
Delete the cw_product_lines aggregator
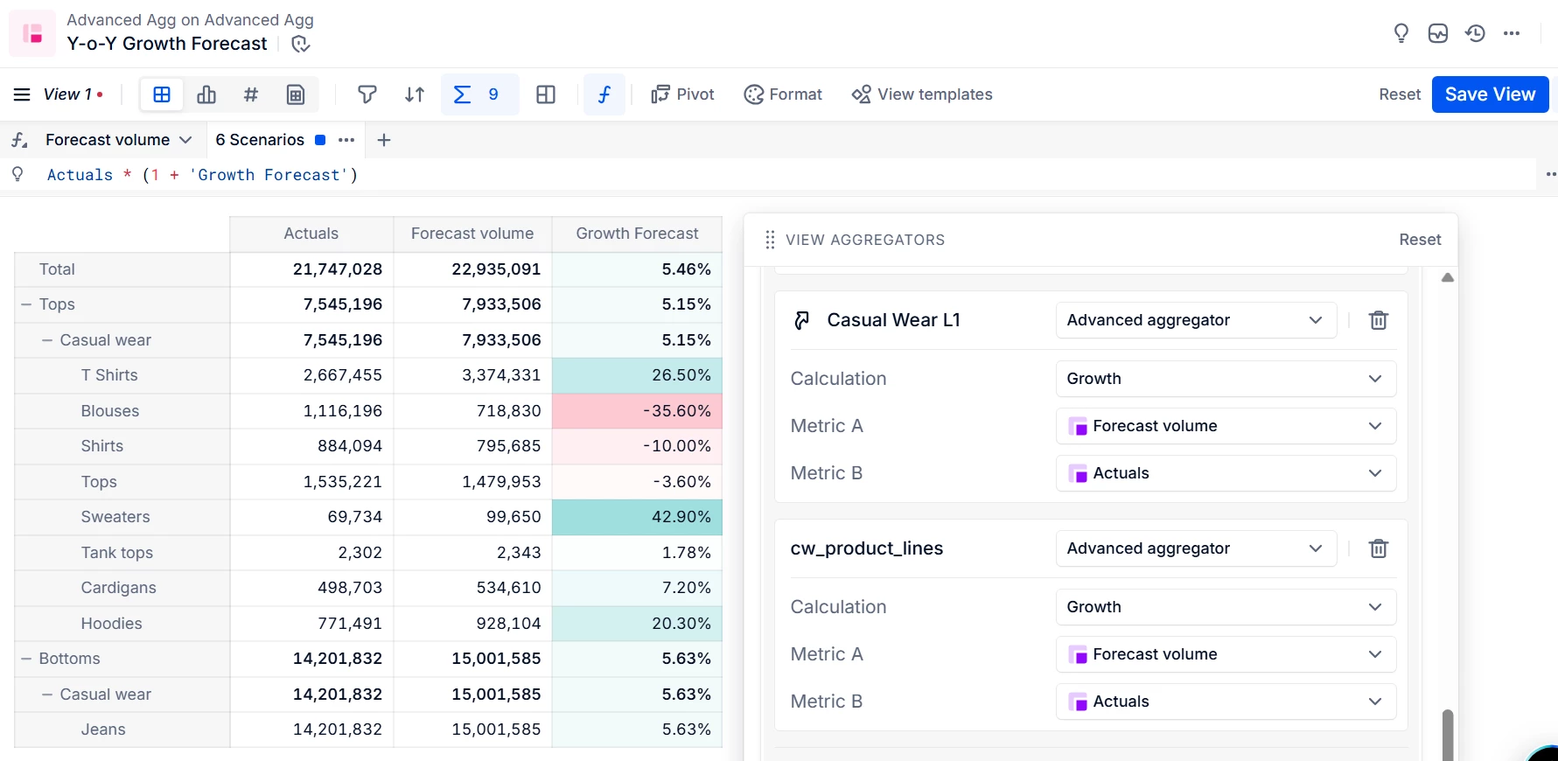pos(1378,548)
